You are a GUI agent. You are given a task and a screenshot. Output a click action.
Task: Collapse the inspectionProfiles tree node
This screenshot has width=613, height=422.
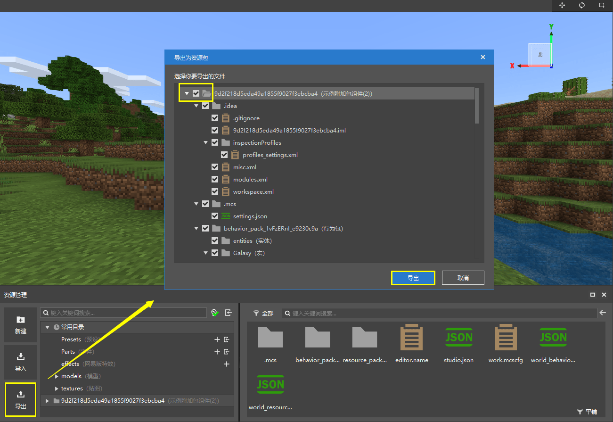(x=206, y=142)
